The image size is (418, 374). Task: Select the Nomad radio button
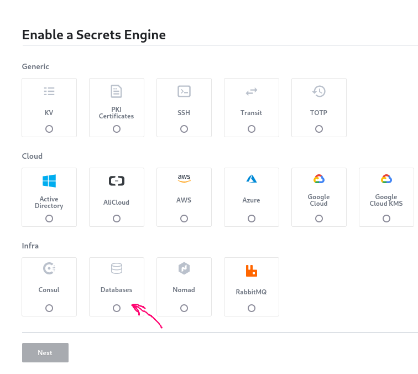[184, 308]
